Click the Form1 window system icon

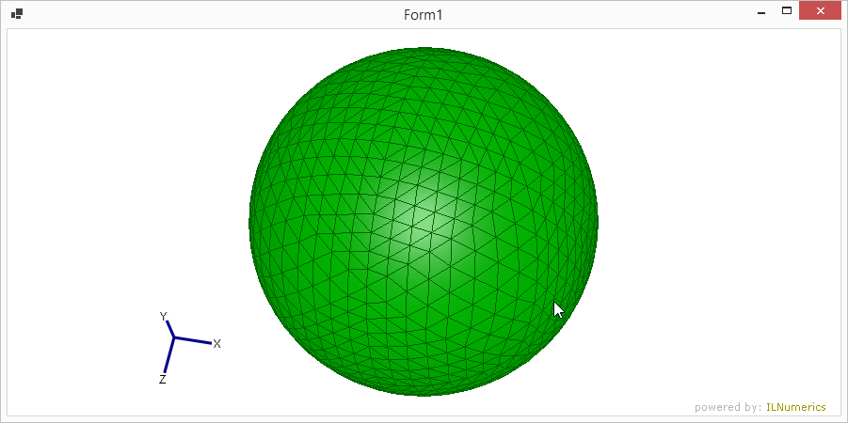click(17, 14)
